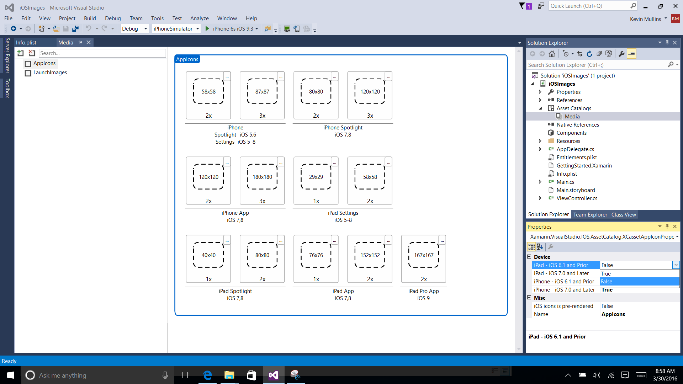Click the Quick Launch search icon
Screen dimensions: 683x384
coord(632,6)
